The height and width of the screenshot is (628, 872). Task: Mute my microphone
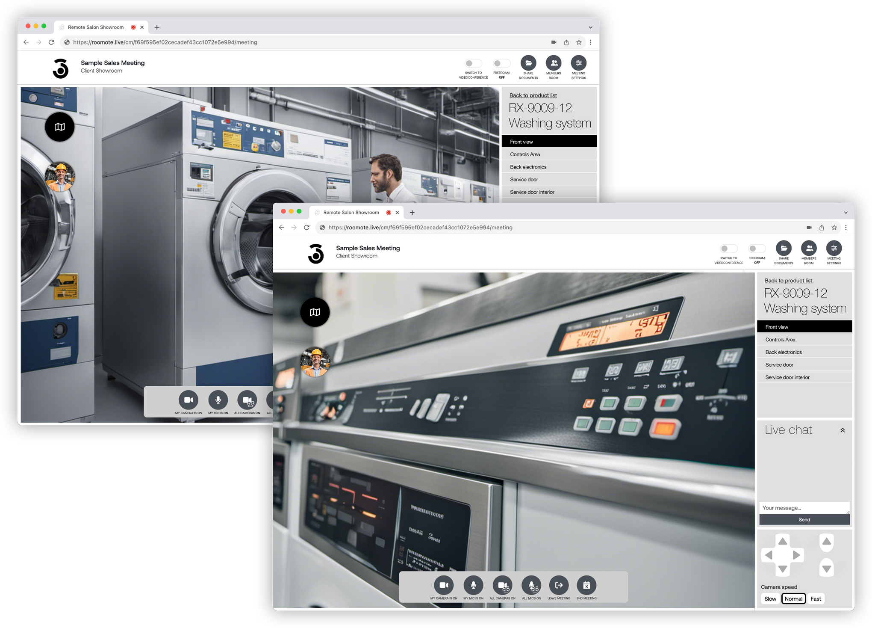tap(473, 586)
